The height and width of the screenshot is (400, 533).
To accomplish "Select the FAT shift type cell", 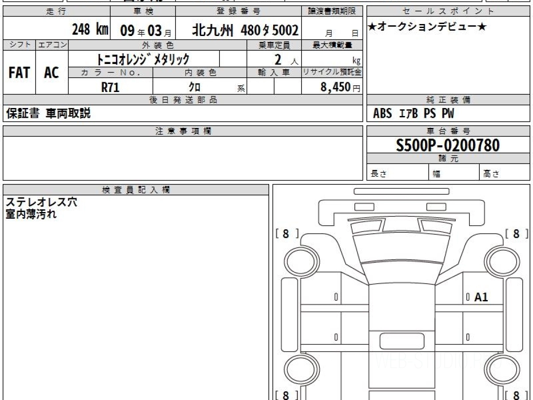I will [19, 72].
